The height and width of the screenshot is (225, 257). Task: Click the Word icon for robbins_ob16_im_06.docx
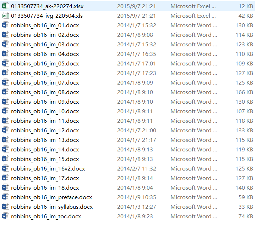[x=5, y=73]
